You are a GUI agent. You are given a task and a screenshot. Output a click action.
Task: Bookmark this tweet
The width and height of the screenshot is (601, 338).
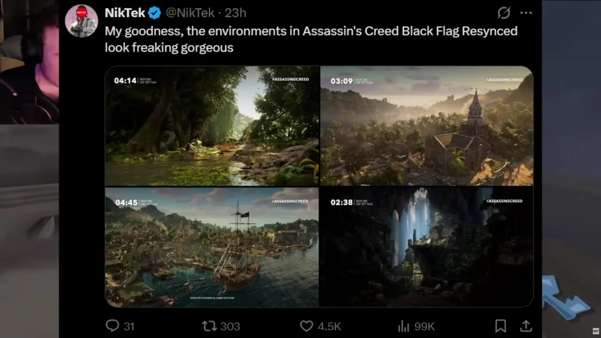point(501,326)
